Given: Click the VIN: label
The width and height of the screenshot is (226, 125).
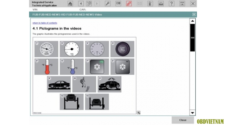Looking at the screenshot, I should point(35,10).
